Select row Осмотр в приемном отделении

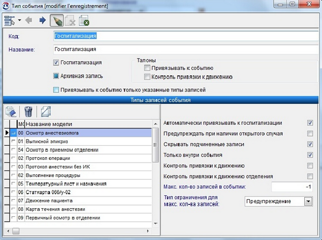point(78,150)
